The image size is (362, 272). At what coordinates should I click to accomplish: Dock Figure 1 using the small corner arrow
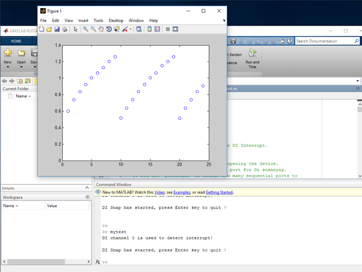coord(224,20)
